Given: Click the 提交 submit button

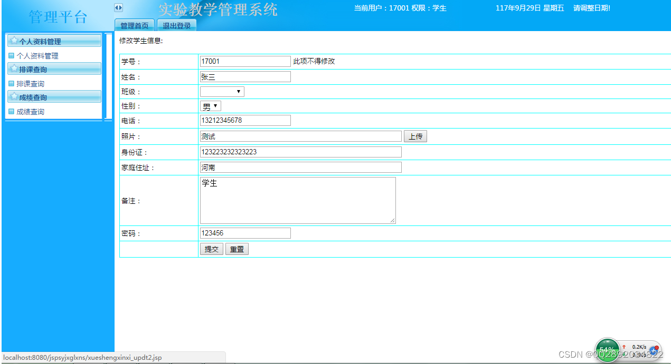Looking at the screenshot, I should pyautogui.click(x=211, y=249).
